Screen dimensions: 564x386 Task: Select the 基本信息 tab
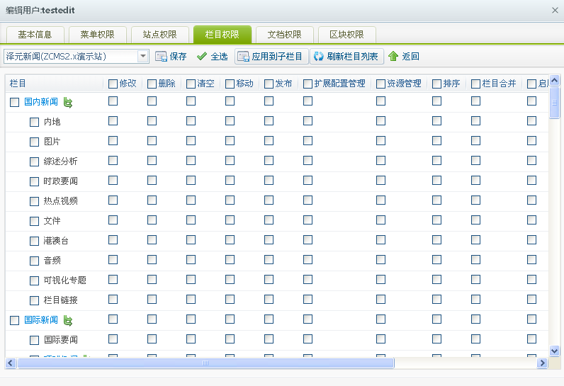[x=35, y=35]
